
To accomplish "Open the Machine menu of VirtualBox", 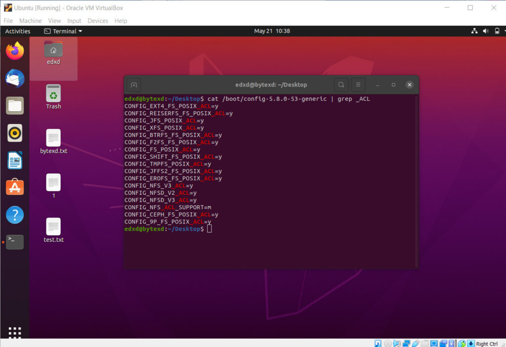I will click(30, 21).
